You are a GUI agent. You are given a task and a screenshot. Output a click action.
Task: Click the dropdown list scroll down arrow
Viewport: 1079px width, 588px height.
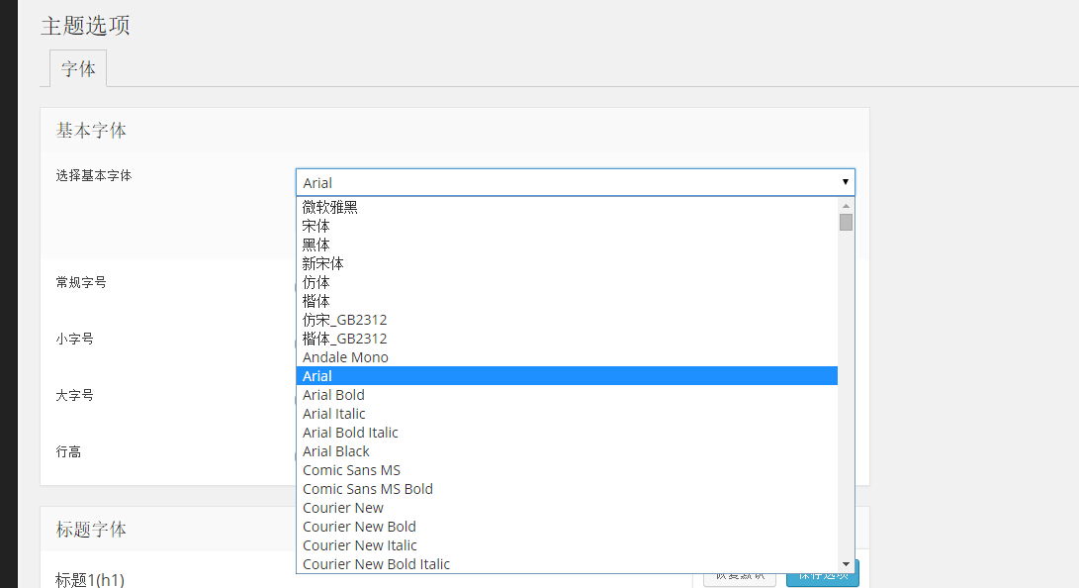846,564
